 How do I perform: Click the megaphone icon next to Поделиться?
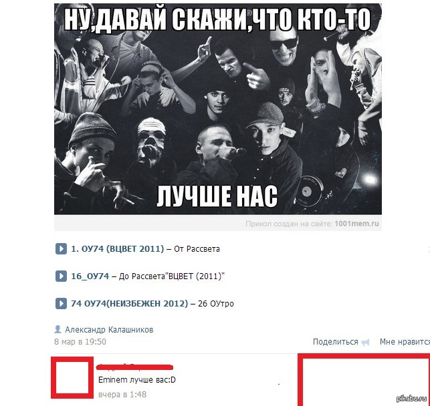tap(365, 343)
